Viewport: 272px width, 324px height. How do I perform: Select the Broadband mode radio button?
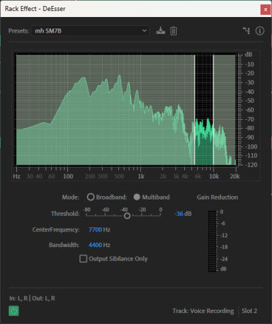[x=90, y=197]
